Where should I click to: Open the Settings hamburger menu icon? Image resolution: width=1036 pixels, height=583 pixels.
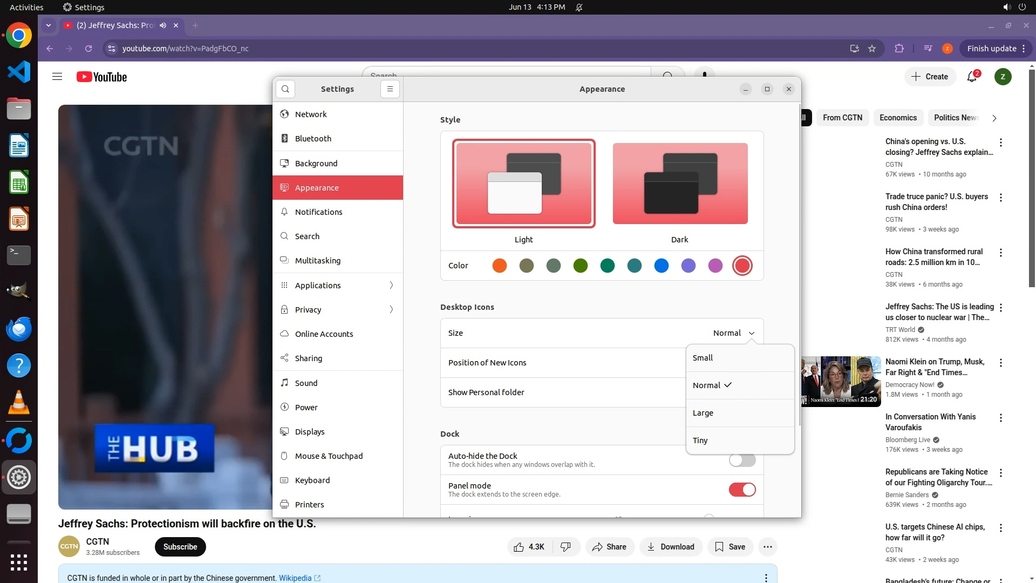[390, 89]
